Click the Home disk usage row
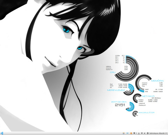Viewport: 168px width, 135px height. pos(118,86)
